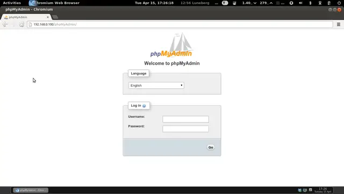Click the Username input field

[185, 119]
